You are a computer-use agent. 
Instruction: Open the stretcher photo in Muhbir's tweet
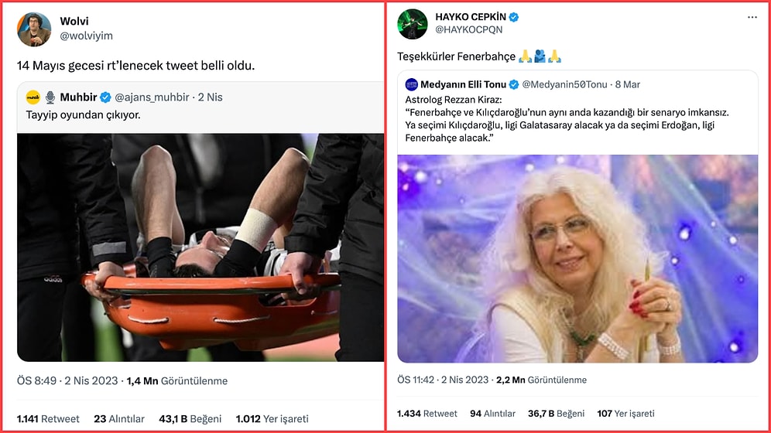pyautogui.click(x=200, y=247)
